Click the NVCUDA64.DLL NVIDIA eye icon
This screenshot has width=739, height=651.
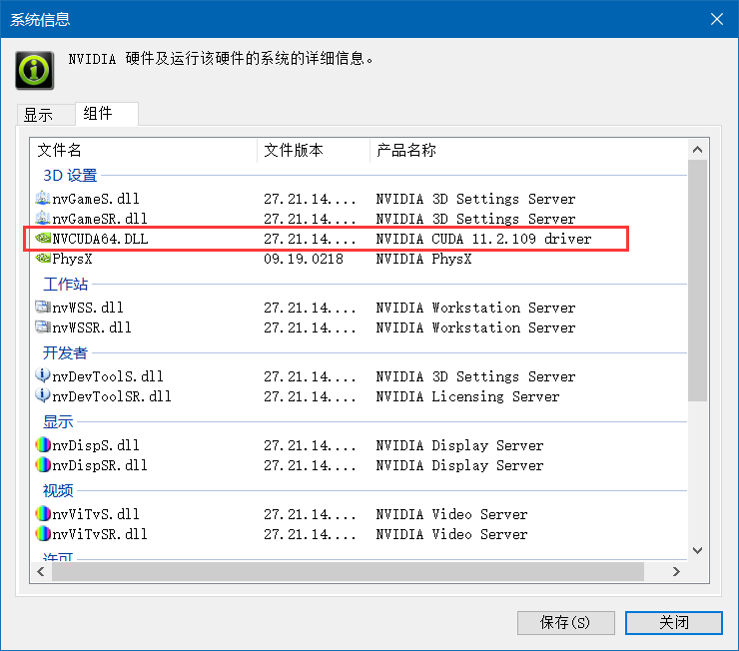click(x=43, y=239)
